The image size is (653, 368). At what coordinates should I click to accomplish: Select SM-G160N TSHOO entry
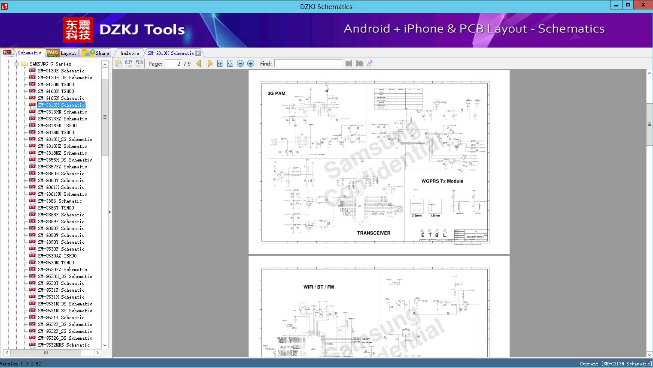coord(56,91)
